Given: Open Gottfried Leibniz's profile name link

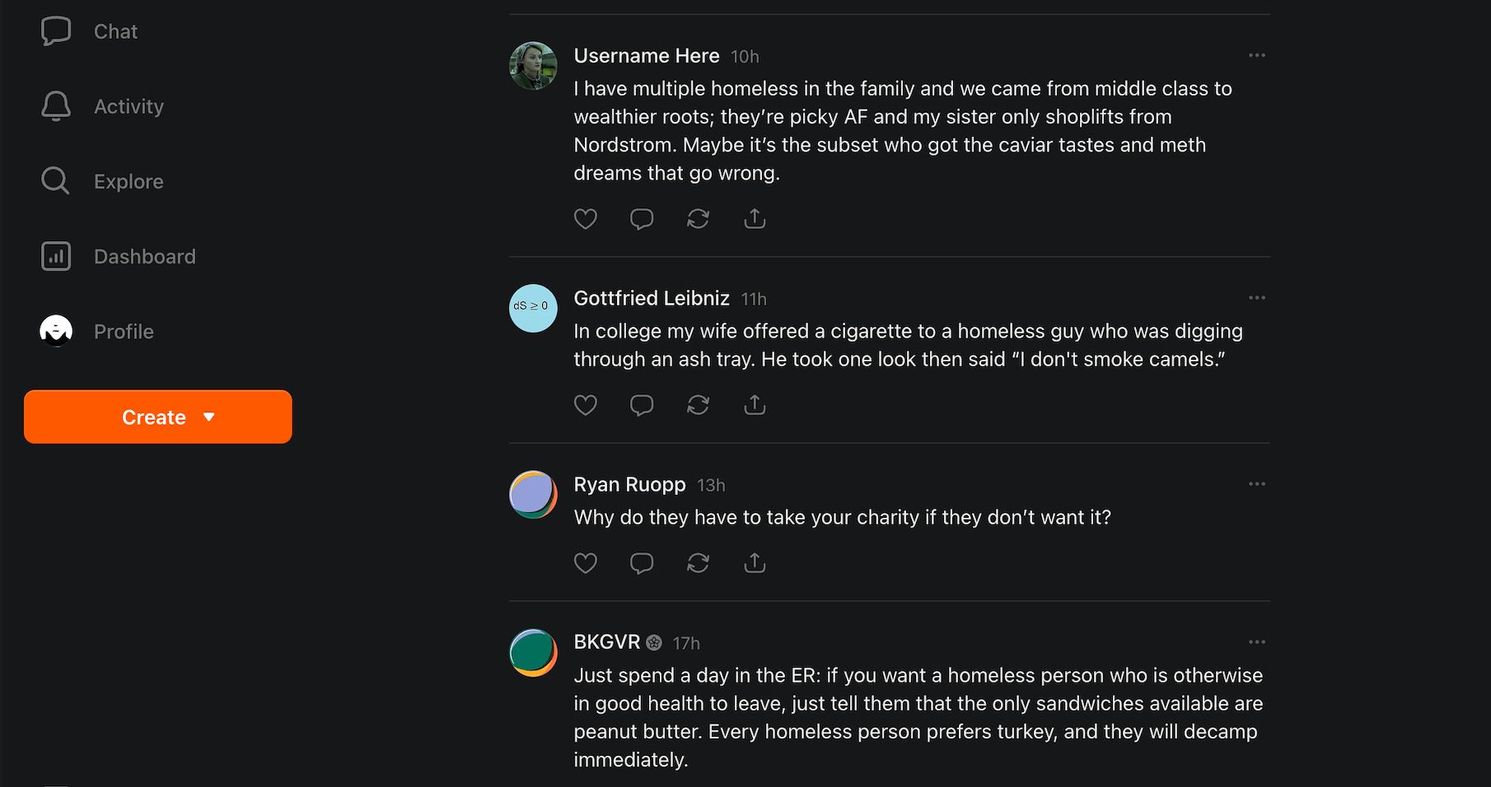Looking at the screenshot, I should (652, 298).
